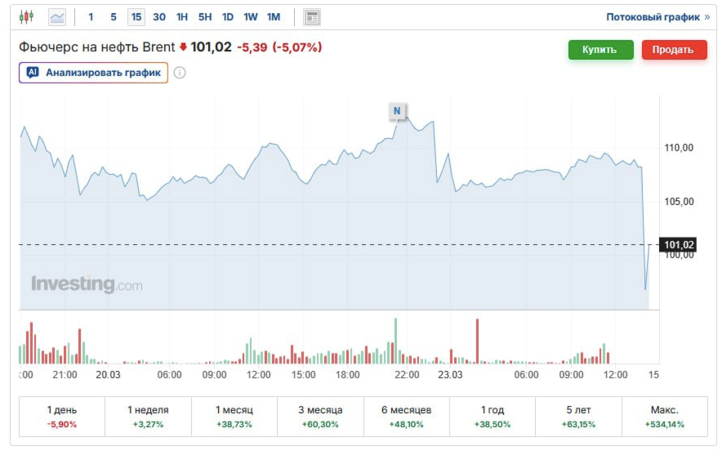Select the 1W interval

[x=251, y=17]
